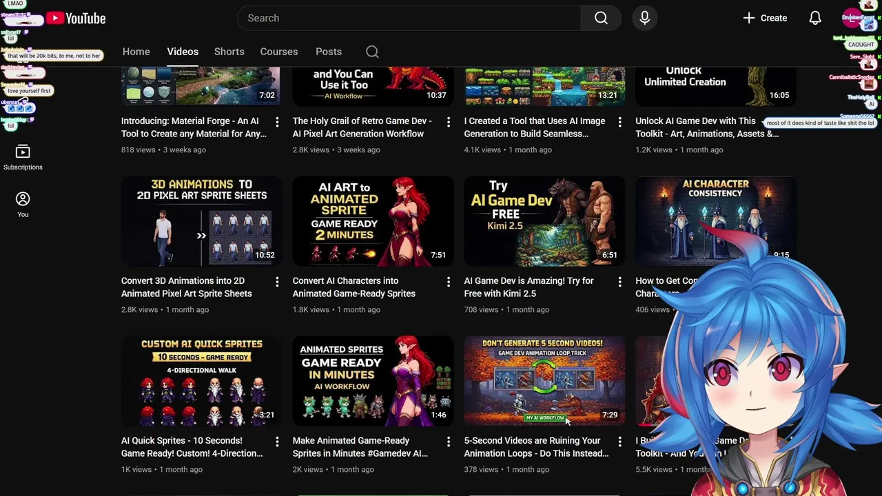Open menu for 5-Second Videos video
Screen dimensions: 882x496
coord(619,442)
